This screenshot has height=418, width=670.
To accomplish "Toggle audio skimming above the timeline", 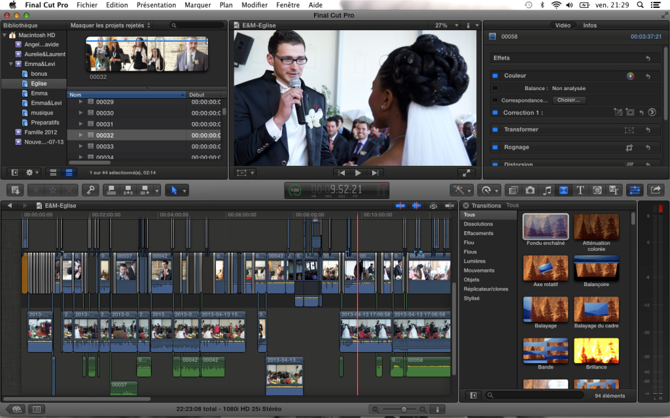I will (x=417, y=206).
